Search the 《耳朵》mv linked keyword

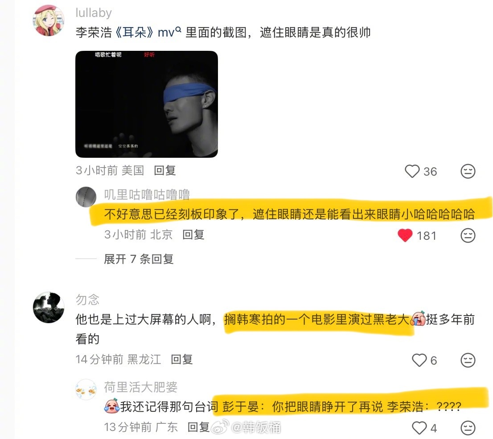click(x=148, y=32)
